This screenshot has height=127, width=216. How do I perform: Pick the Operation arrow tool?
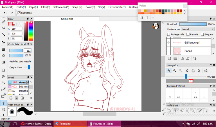(3, 110)
